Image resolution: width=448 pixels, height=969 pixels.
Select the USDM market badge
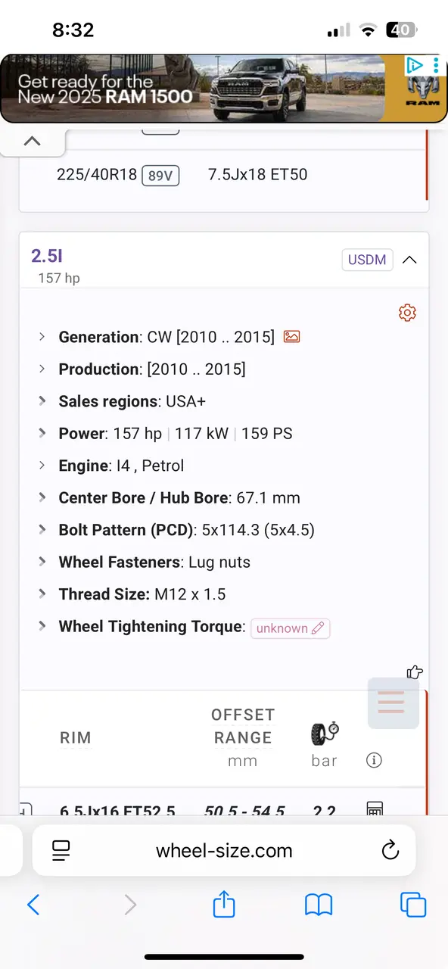pos(367,260)
